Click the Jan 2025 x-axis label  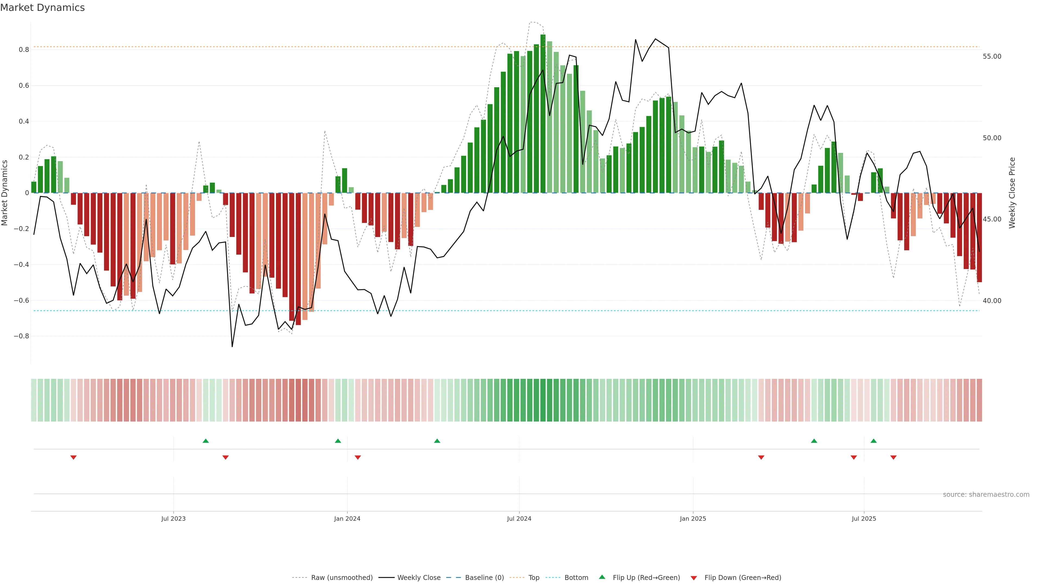[693, 519]
